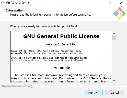127x98 pixels.
Task: Click the 'The licenses for most software' line
Action: 59,75
